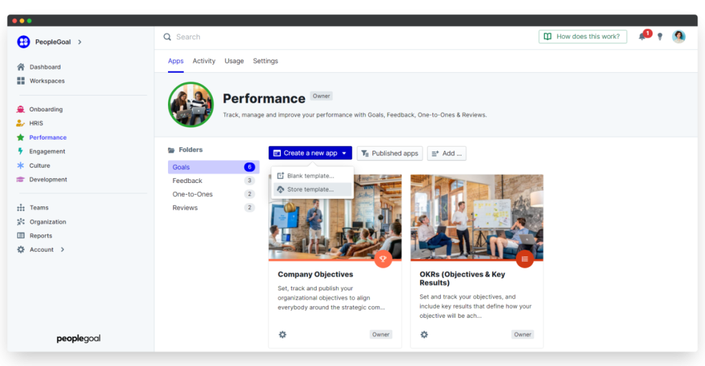705x366 pixels.
Task: Open the notifications bell icon
Action: click(642, 37)
